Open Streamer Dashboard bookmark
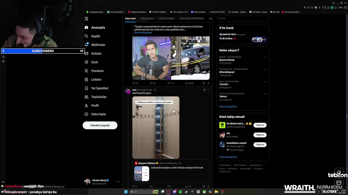The height and width of the screenshot is (195, 348). [x=137, y=12]
